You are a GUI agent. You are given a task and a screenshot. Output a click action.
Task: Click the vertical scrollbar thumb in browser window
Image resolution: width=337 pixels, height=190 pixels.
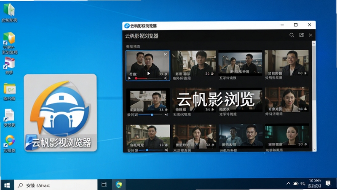tap(314, 72)
